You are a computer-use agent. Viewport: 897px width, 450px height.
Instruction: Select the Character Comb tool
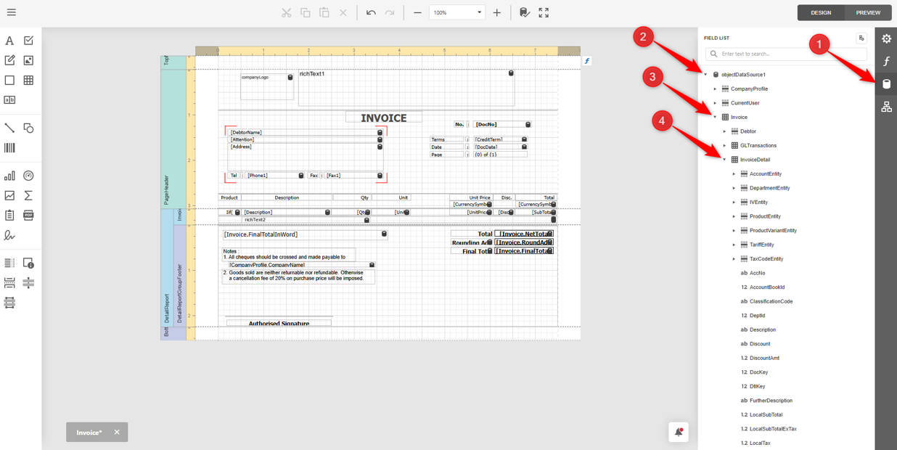coord(9,100)
